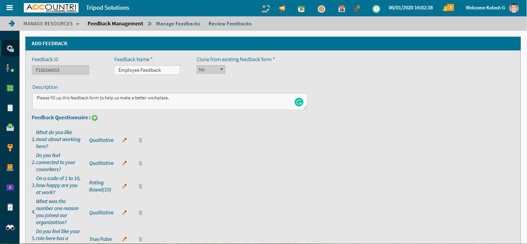Open the Review Feedbacks tab
The height and width of the screenshot is (244, 527).
[230, 24]
